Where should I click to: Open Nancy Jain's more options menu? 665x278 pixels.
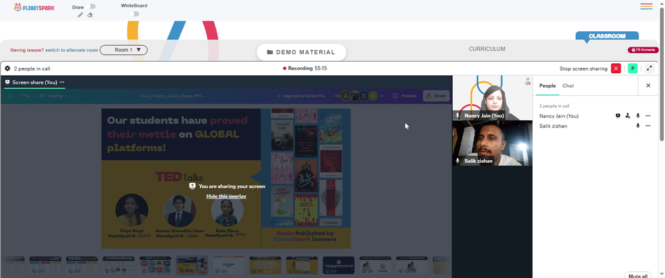click(648, 116)
